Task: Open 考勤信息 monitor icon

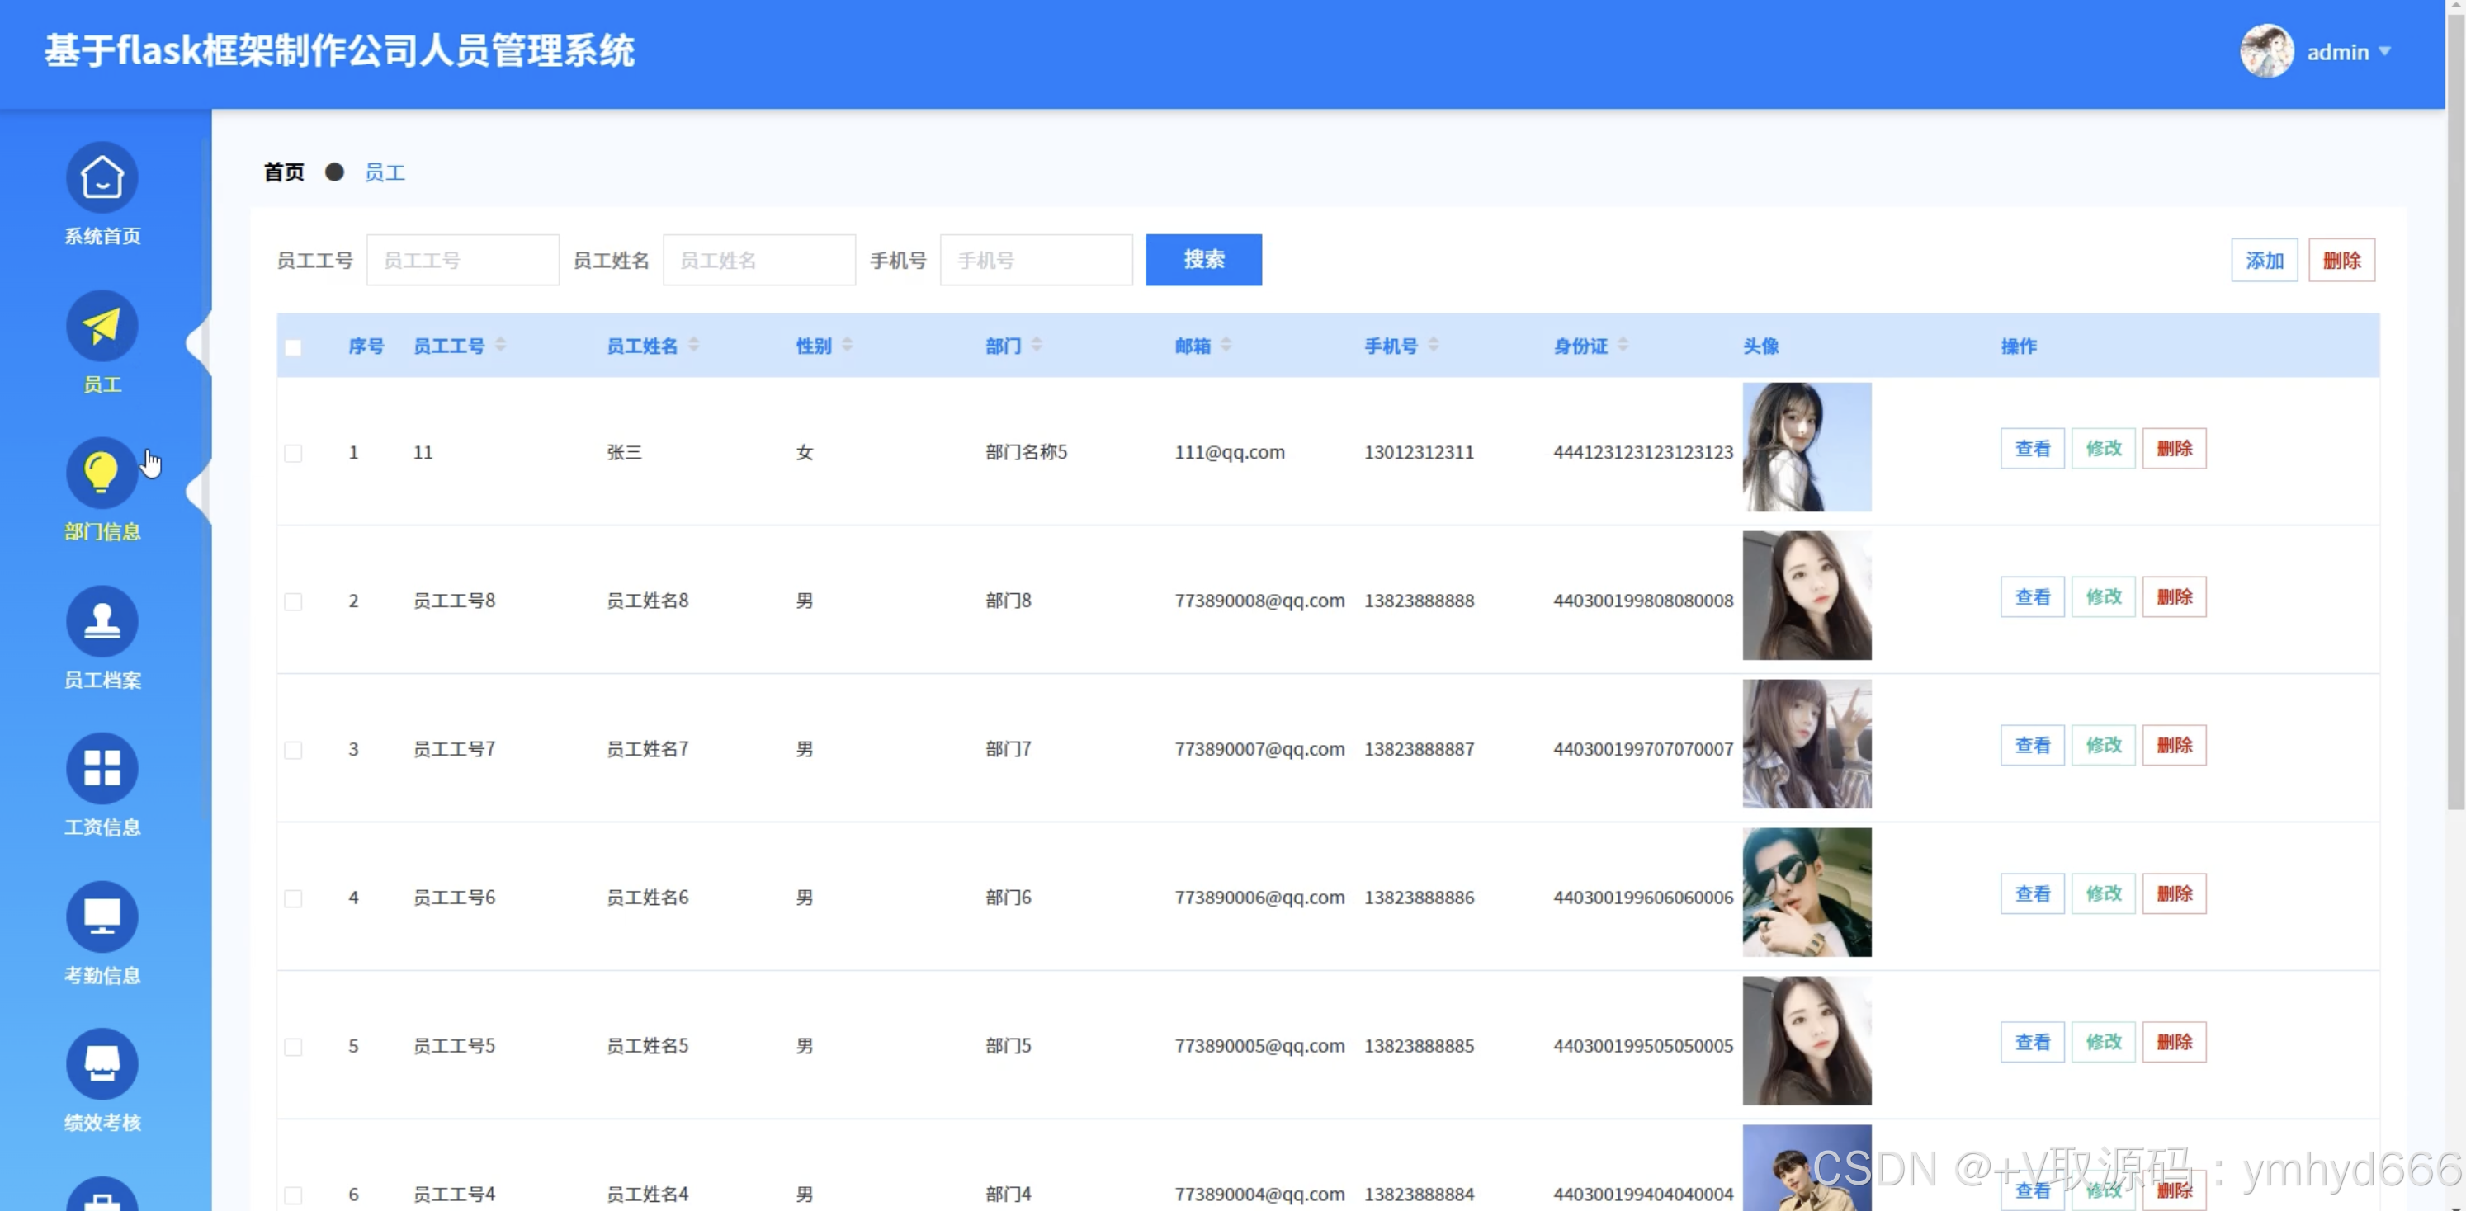Action: tap(102, 916)
